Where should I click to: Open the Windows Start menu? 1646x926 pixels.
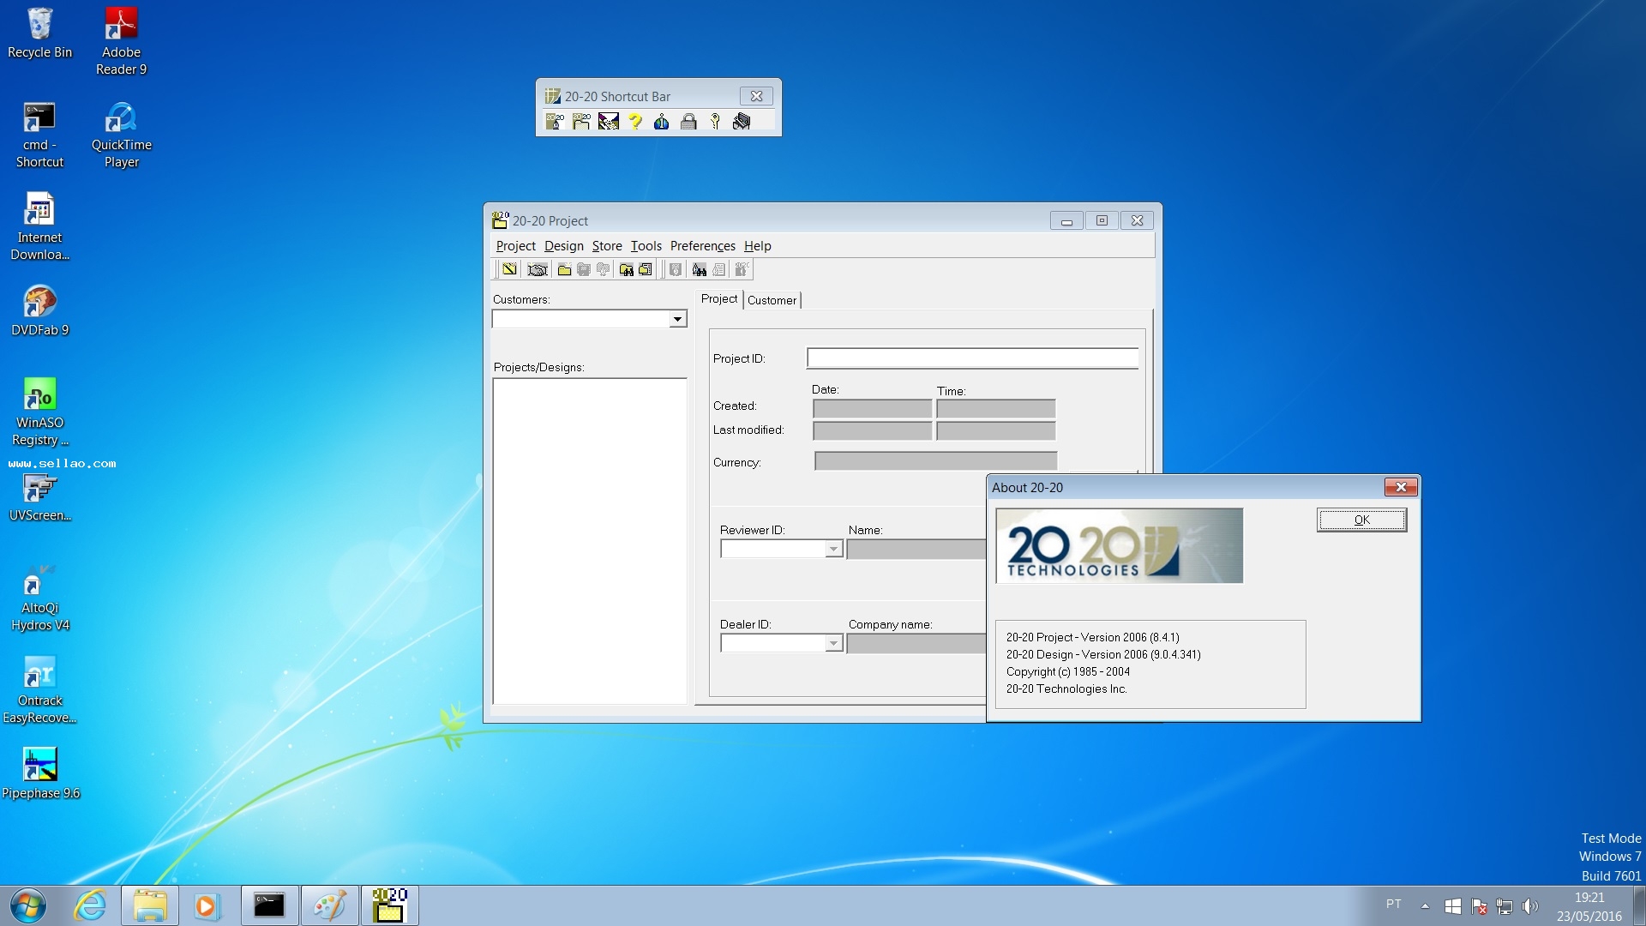[28, 905]
